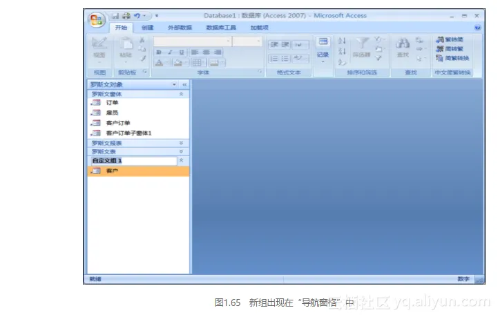Screen dimensions: 498x317
Task: Click the 简转繁 button
Action: coord(450,48)
